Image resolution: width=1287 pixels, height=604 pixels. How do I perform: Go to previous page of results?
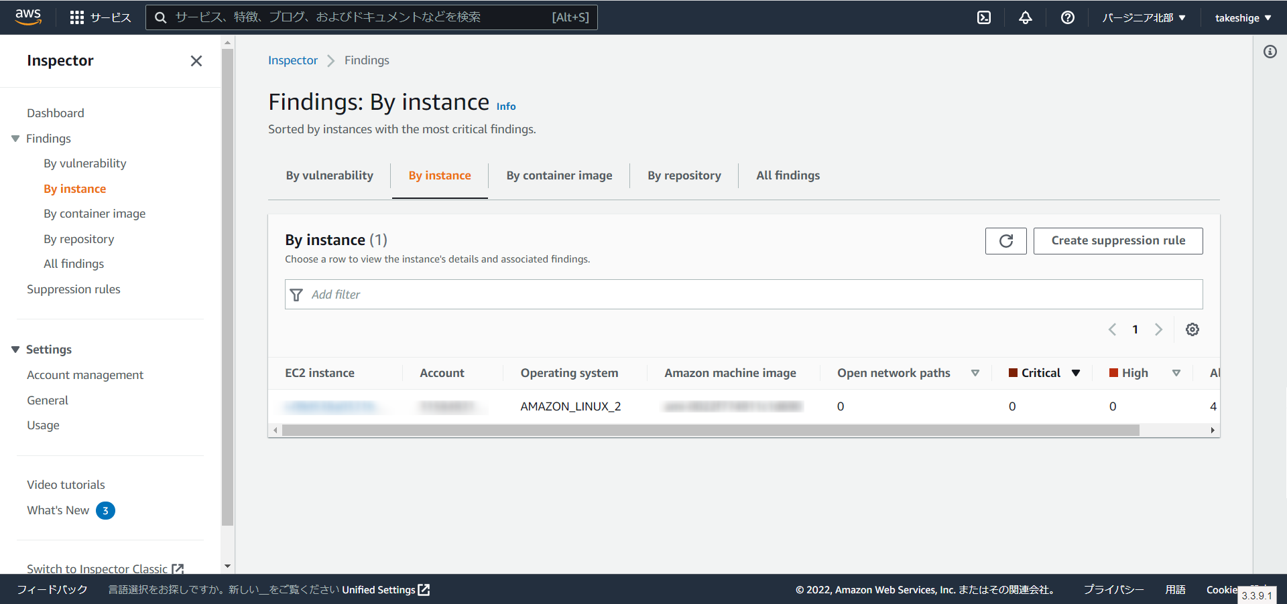(1112, 329)
